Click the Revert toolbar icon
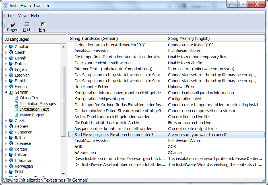 click(13, 25)
